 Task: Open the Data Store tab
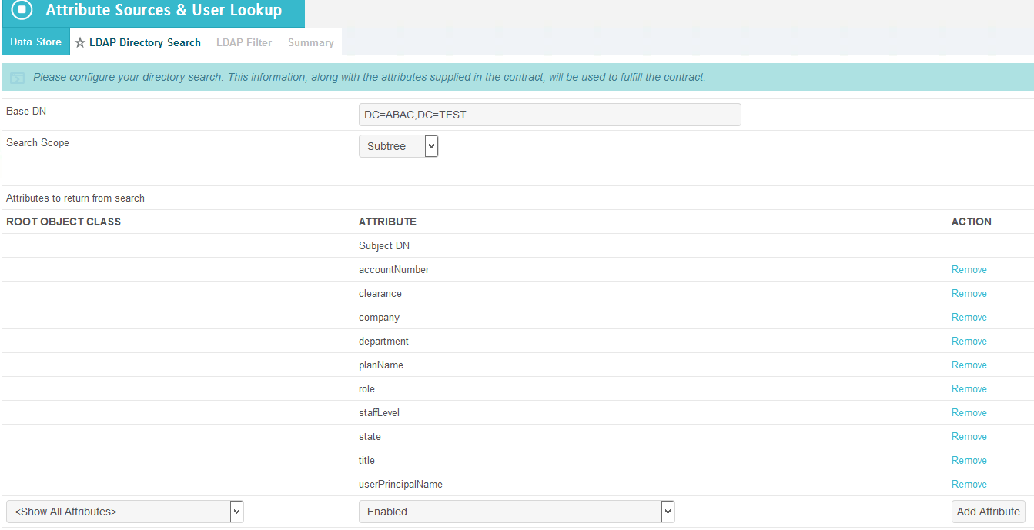coord(35,42)
